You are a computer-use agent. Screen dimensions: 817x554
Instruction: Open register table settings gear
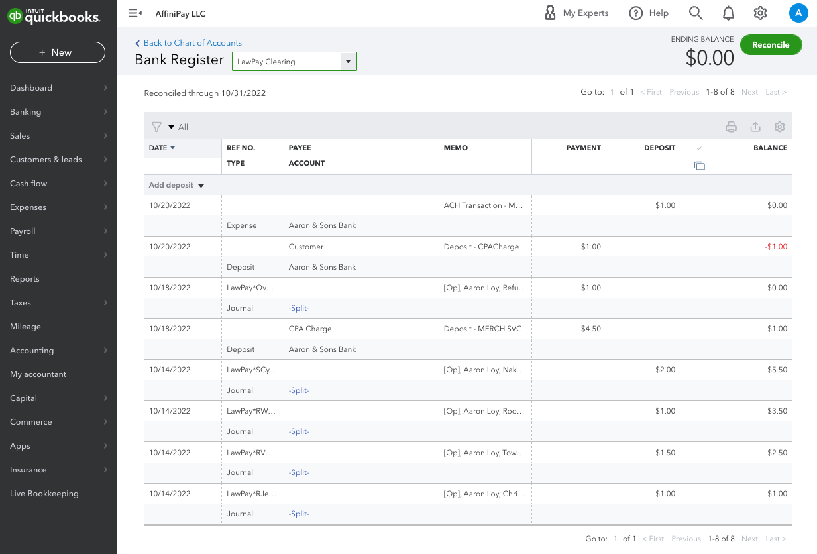click(779, 127)
